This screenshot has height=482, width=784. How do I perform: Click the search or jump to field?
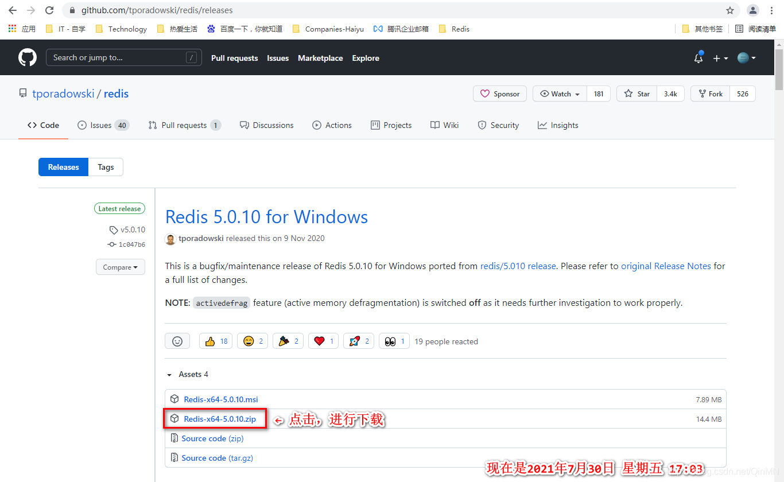123,57
